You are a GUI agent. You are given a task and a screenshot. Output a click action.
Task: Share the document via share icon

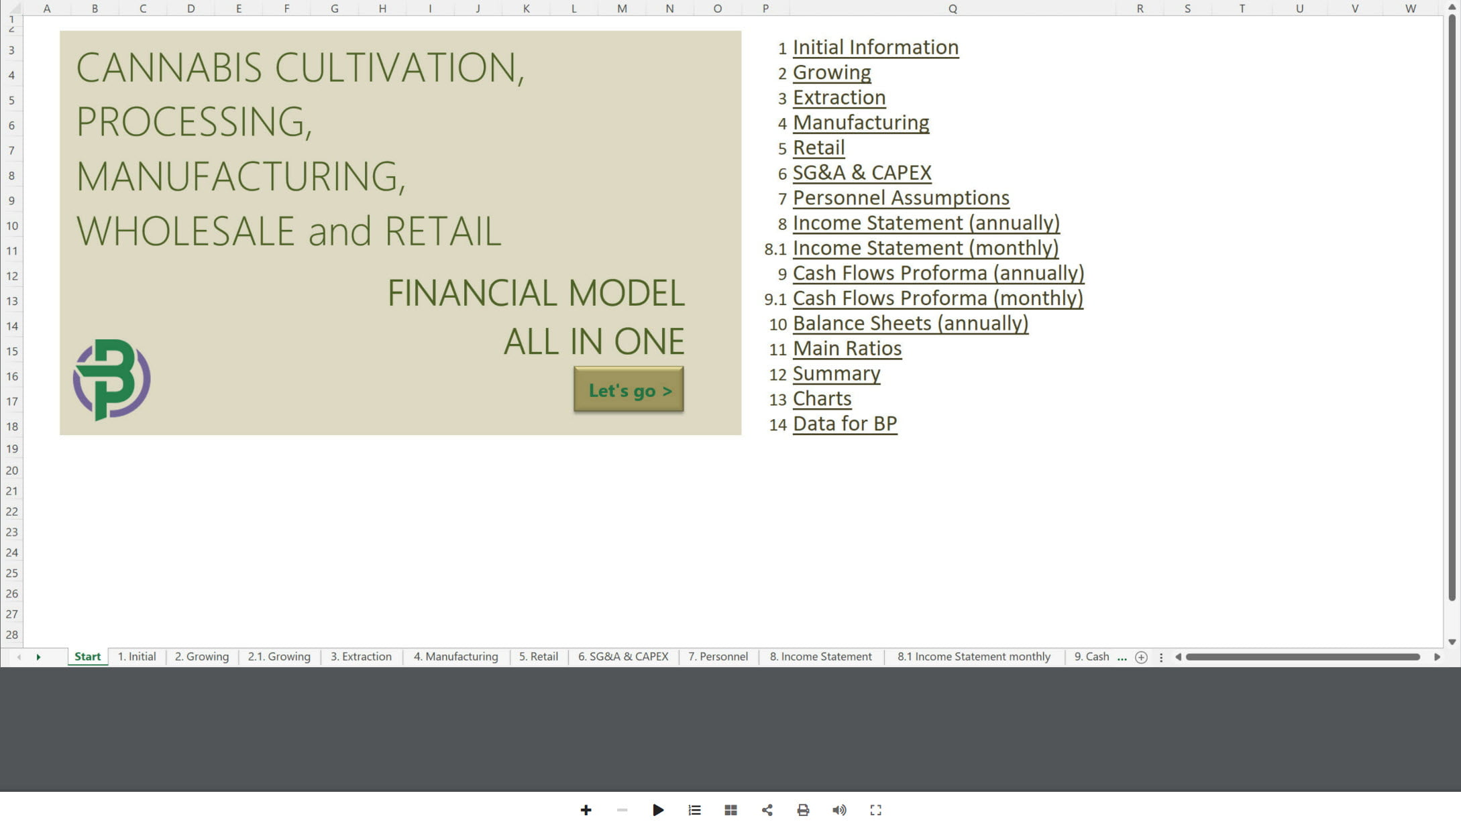click(x=767, y=810)
